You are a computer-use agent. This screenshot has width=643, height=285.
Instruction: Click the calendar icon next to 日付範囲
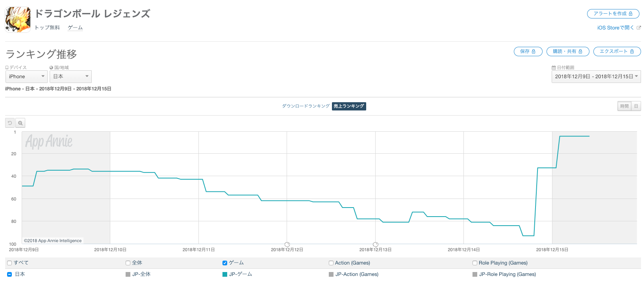(x=554, y=68)
